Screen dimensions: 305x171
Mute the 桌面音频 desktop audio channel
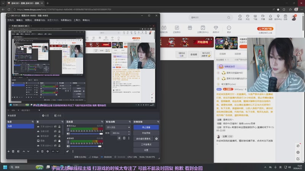tap(68, 146)
